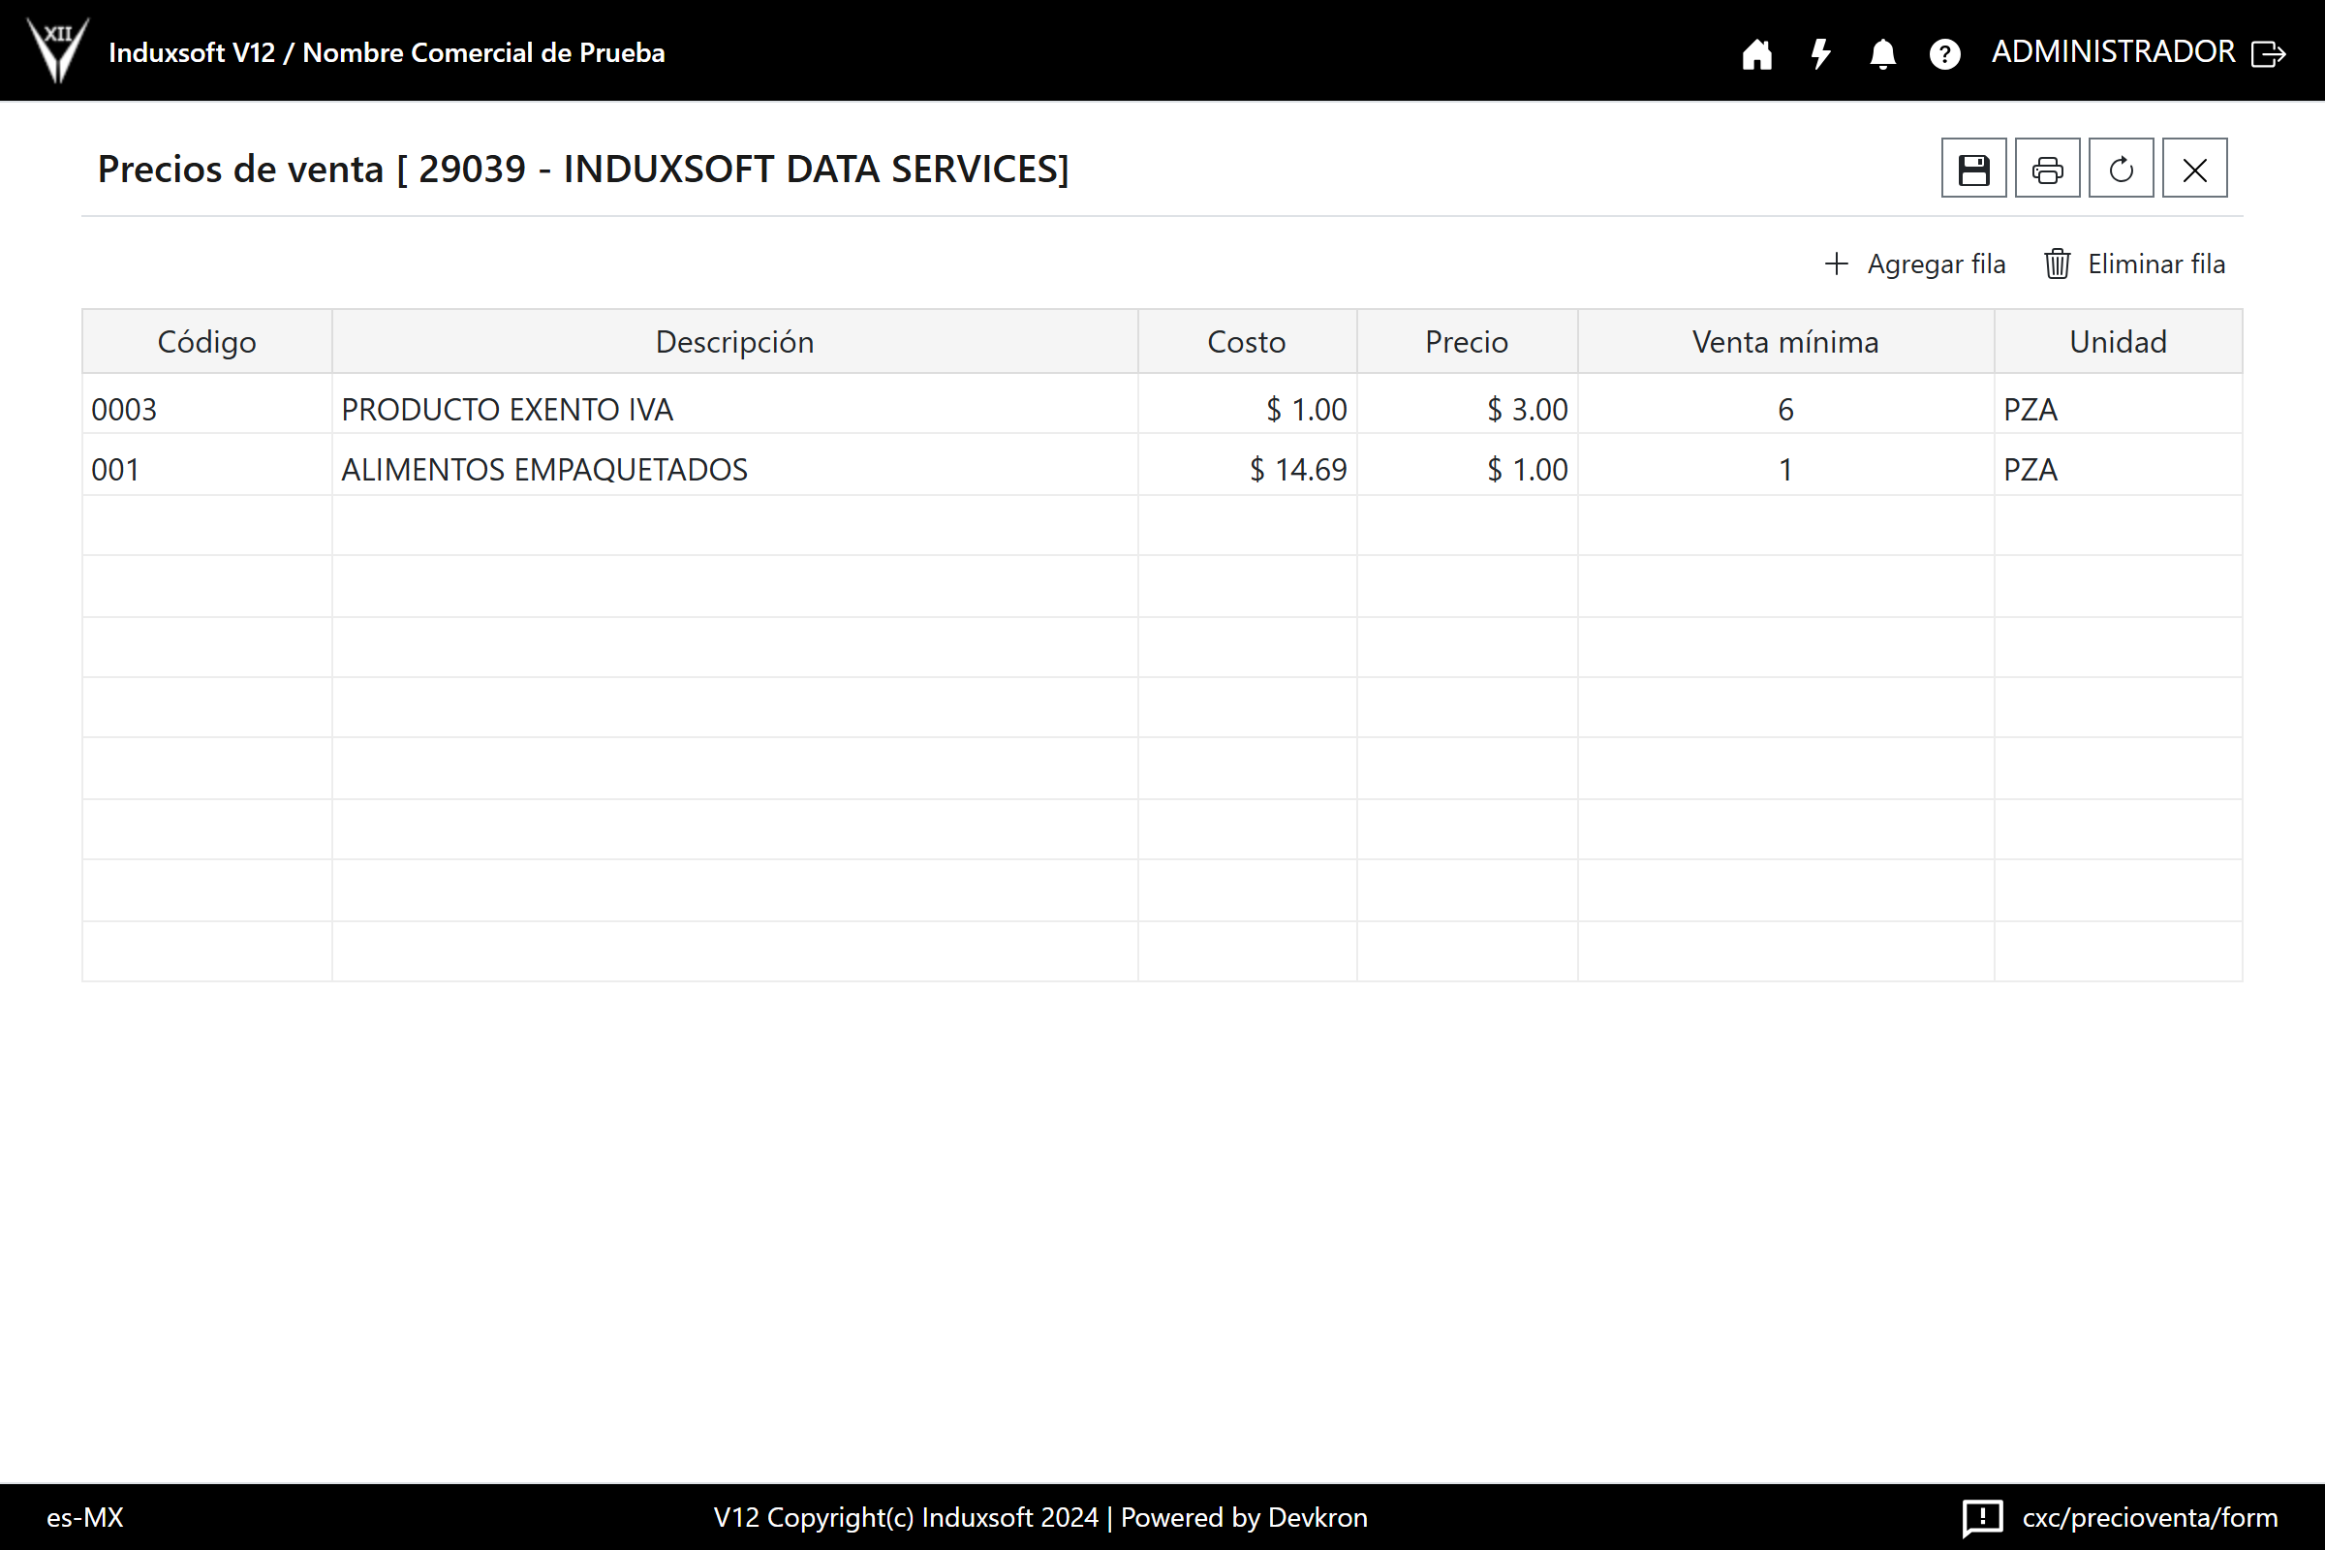Click the Código column header
The height and width of the screenshot is (1550, 2325).
pos(206,342)
